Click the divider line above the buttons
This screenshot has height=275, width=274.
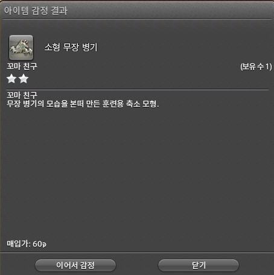point(137,252)
